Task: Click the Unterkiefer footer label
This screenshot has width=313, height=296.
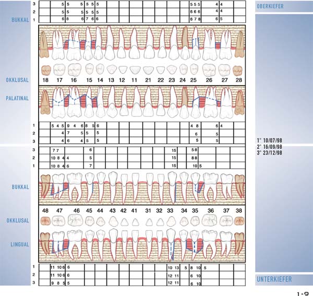Action: (274, 280)
